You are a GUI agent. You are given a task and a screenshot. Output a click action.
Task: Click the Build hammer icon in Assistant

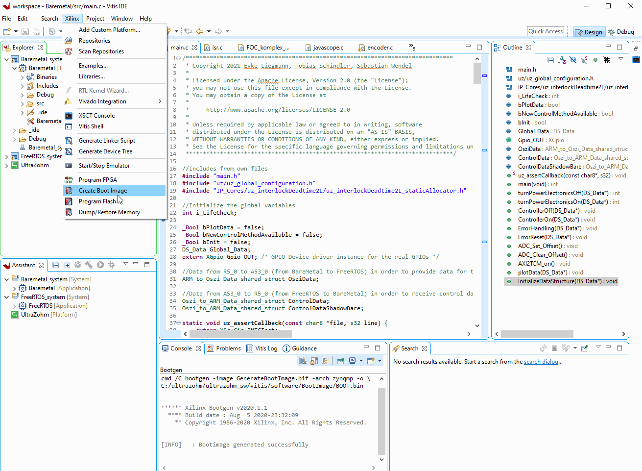coord(89,265)
